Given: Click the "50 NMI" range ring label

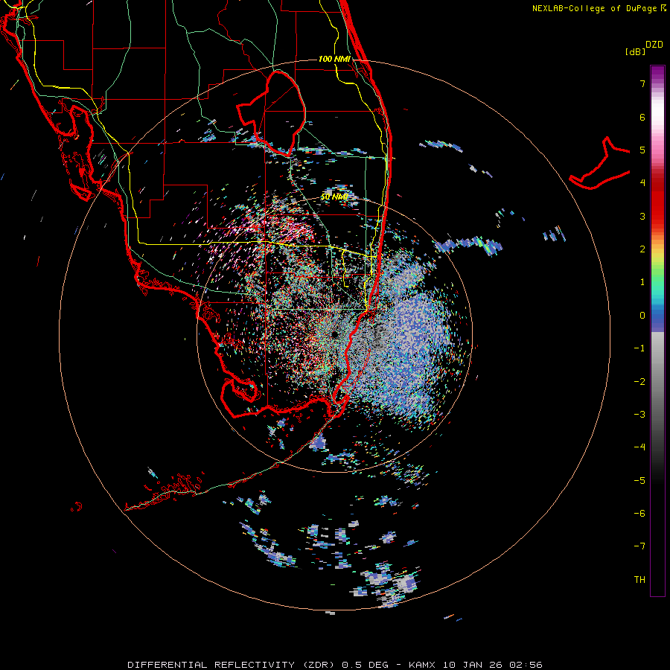Looking at the screenshot, I should pos(334,197).
